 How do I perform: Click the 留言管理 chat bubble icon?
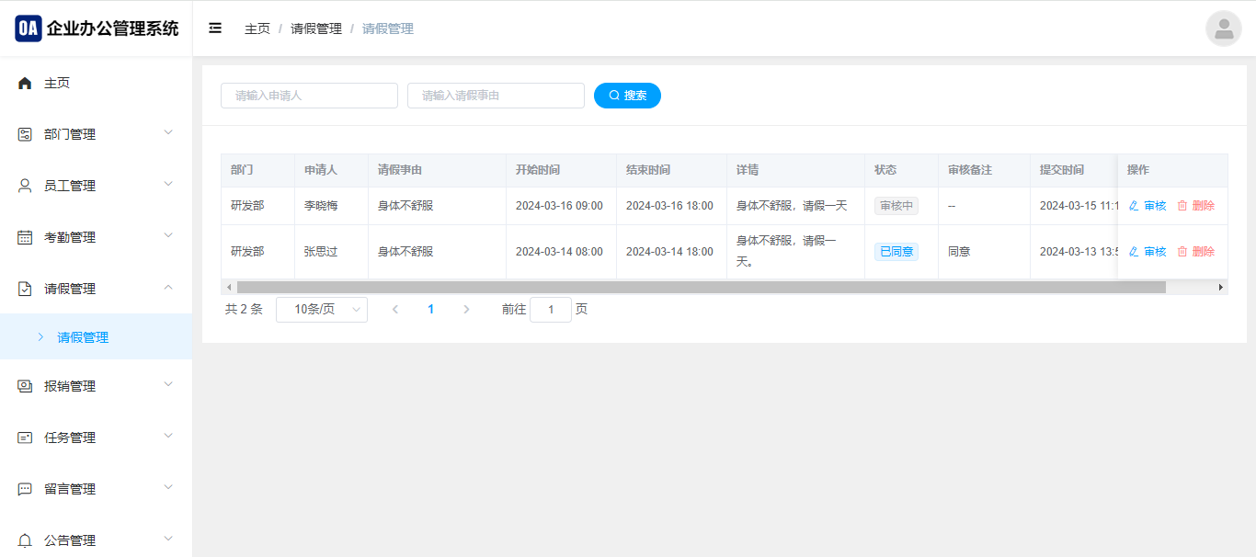coord(25,489)
